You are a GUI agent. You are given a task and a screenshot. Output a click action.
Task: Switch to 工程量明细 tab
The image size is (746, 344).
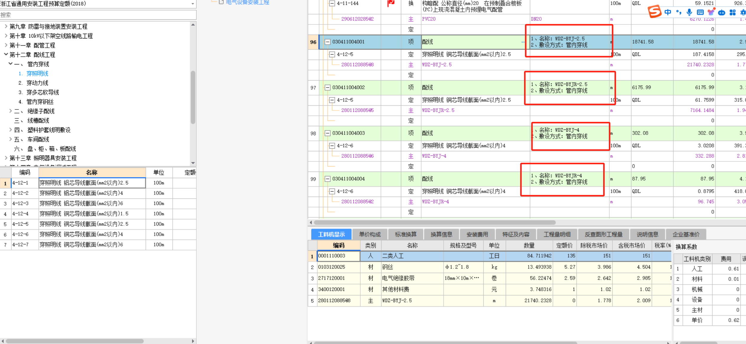click(557, 235)
